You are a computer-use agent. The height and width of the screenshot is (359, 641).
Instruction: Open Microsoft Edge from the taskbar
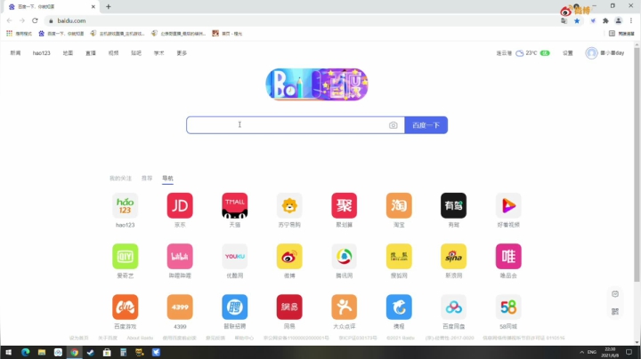coord(25,353)
